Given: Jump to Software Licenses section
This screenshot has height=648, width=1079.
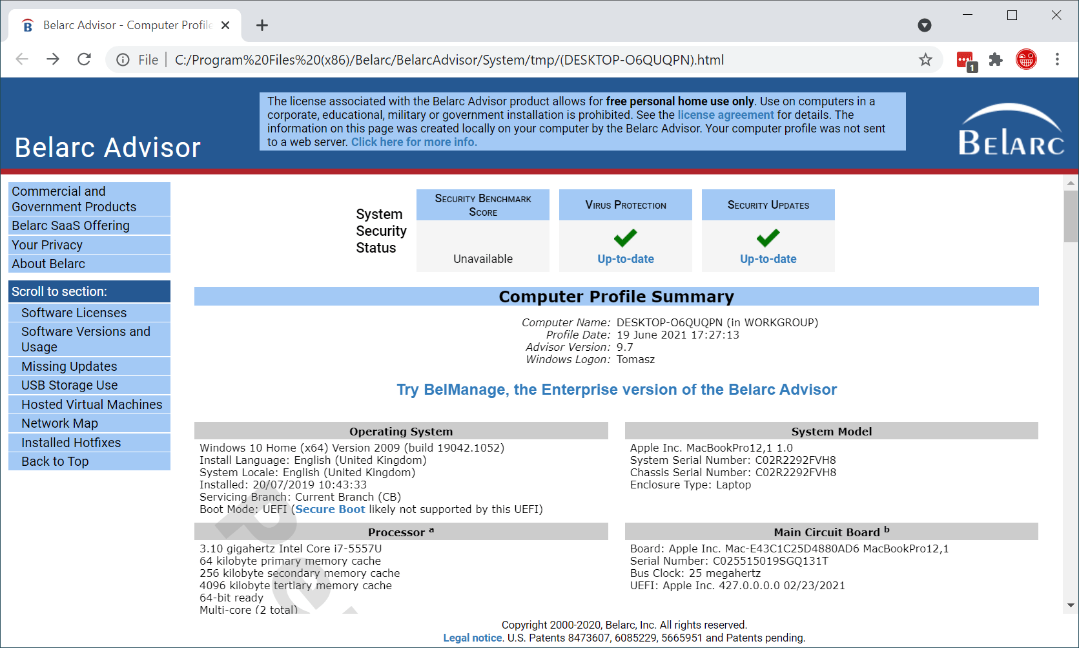Looking at the screenshot, I should pos(89,313).
